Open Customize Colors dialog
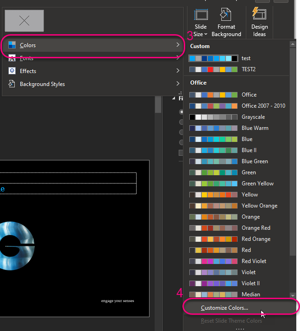This screenshot has width=300, height=331. pos(240,308)
